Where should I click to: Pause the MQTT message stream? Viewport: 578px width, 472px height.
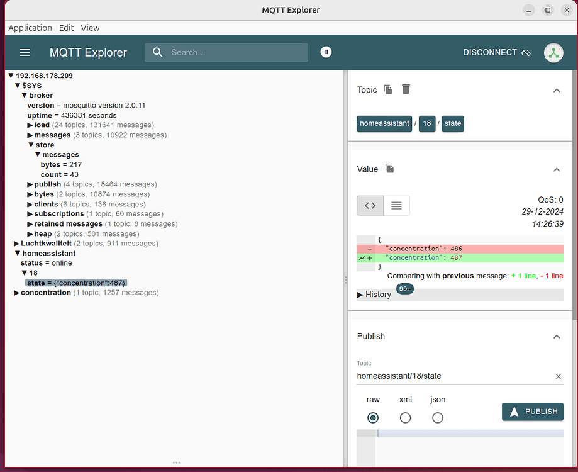(326, 52)
